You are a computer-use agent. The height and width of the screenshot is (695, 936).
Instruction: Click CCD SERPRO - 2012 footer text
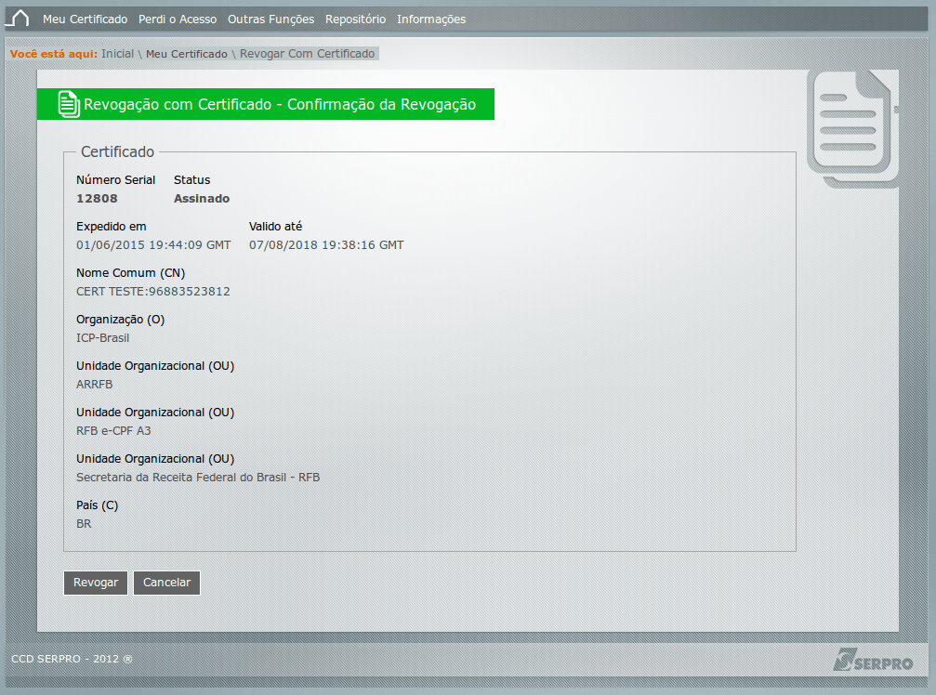tap(72, 659)
